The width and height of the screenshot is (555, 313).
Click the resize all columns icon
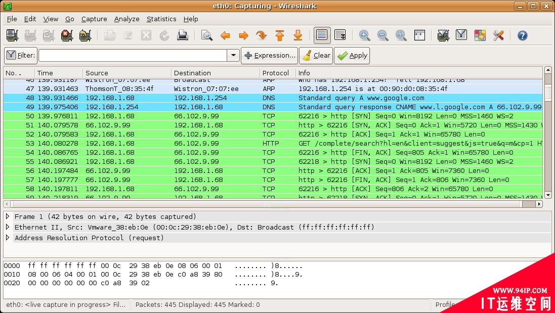coord(419,35)
